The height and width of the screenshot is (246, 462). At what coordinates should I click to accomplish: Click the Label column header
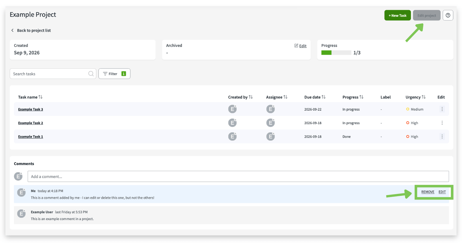pyautogui.click(x=385, y=97)
